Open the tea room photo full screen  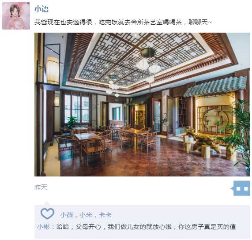142,105
